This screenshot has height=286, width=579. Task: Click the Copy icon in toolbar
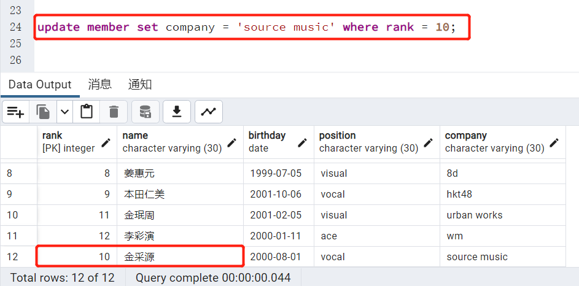[x=43, y=112]
